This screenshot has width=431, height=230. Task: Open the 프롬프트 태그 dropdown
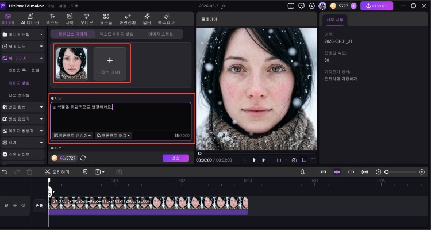(x=114, y=135)
